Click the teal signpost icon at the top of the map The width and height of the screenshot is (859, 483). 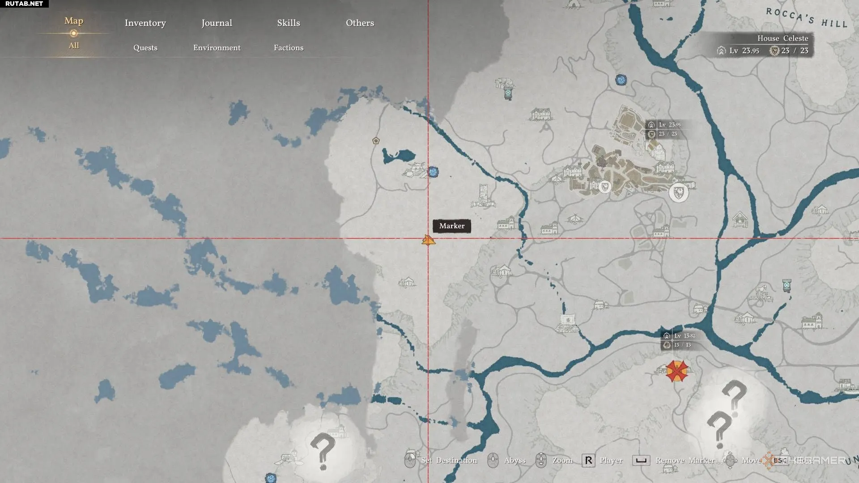click(x=508, y=93)
